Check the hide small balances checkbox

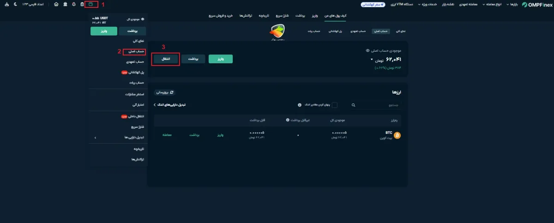[x=335, y=105]
